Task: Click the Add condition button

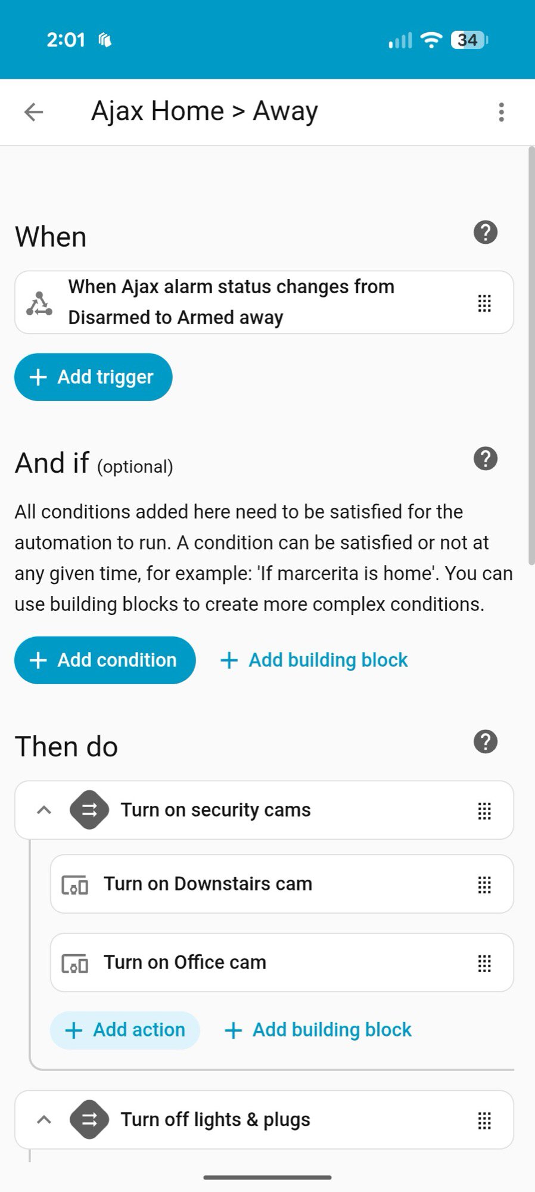Action: pos(105,660)
